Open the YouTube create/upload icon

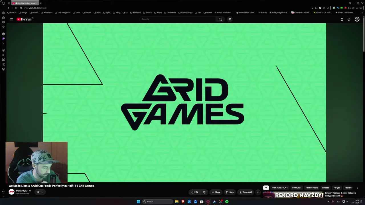(342, 19)
